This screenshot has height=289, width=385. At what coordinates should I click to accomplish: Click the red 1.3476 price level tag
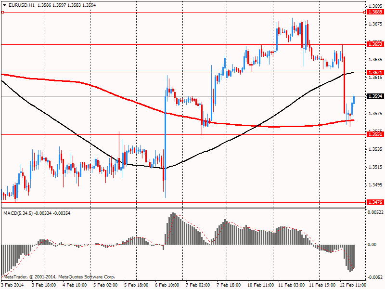click(375, 202)
